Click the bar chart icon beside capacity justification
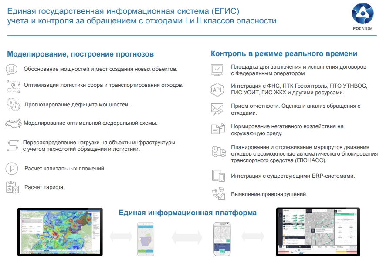 coord(12,69)
